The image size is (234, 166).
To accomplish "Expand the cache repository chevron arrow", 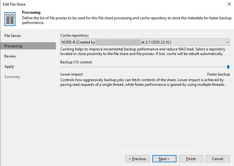I will (x=227, y=42).
